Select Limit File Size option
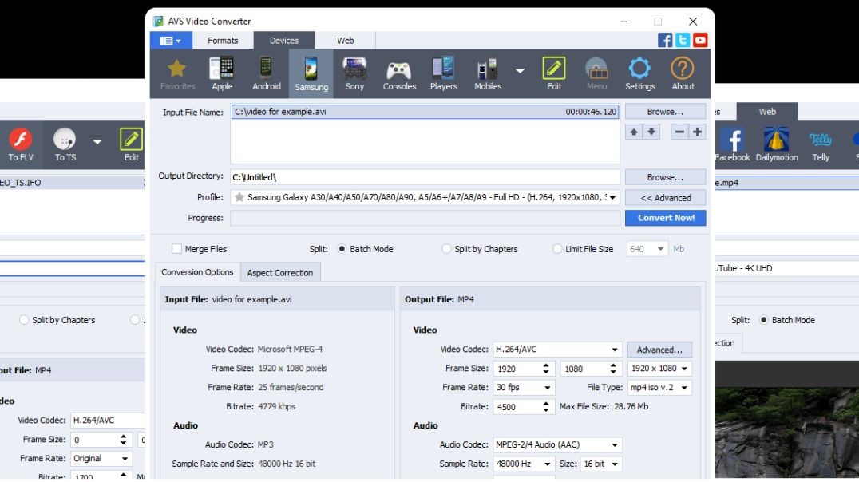Image resolution: width=859 pixels, height=482 pixels. click(557, 249)
